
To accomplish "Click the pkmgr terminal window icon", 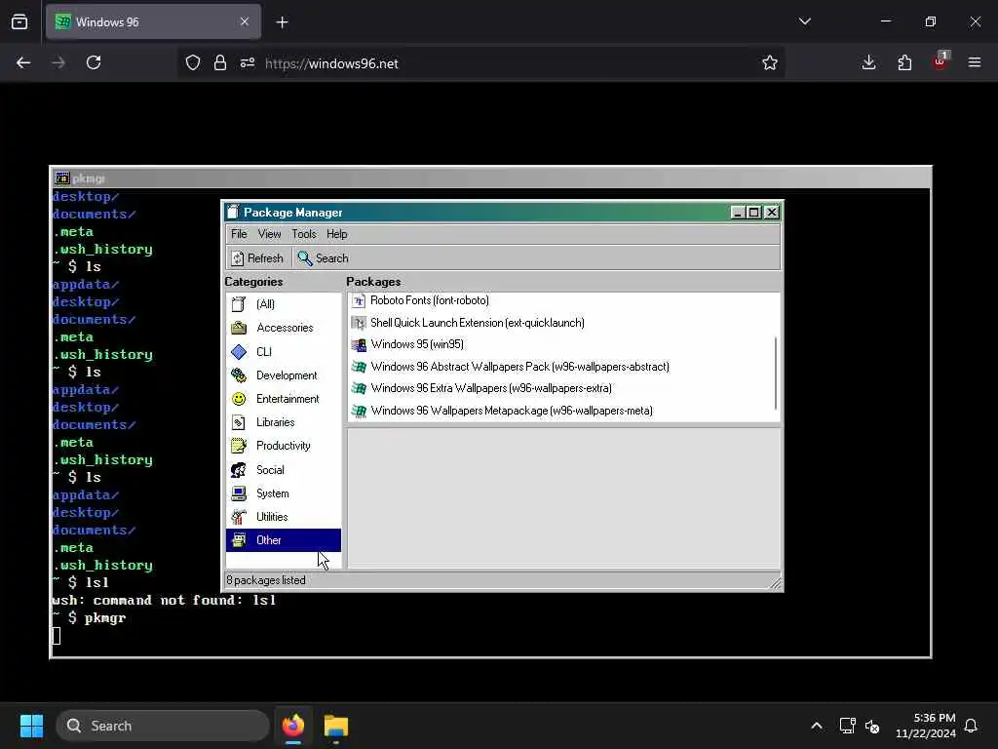I will [61, 178].
